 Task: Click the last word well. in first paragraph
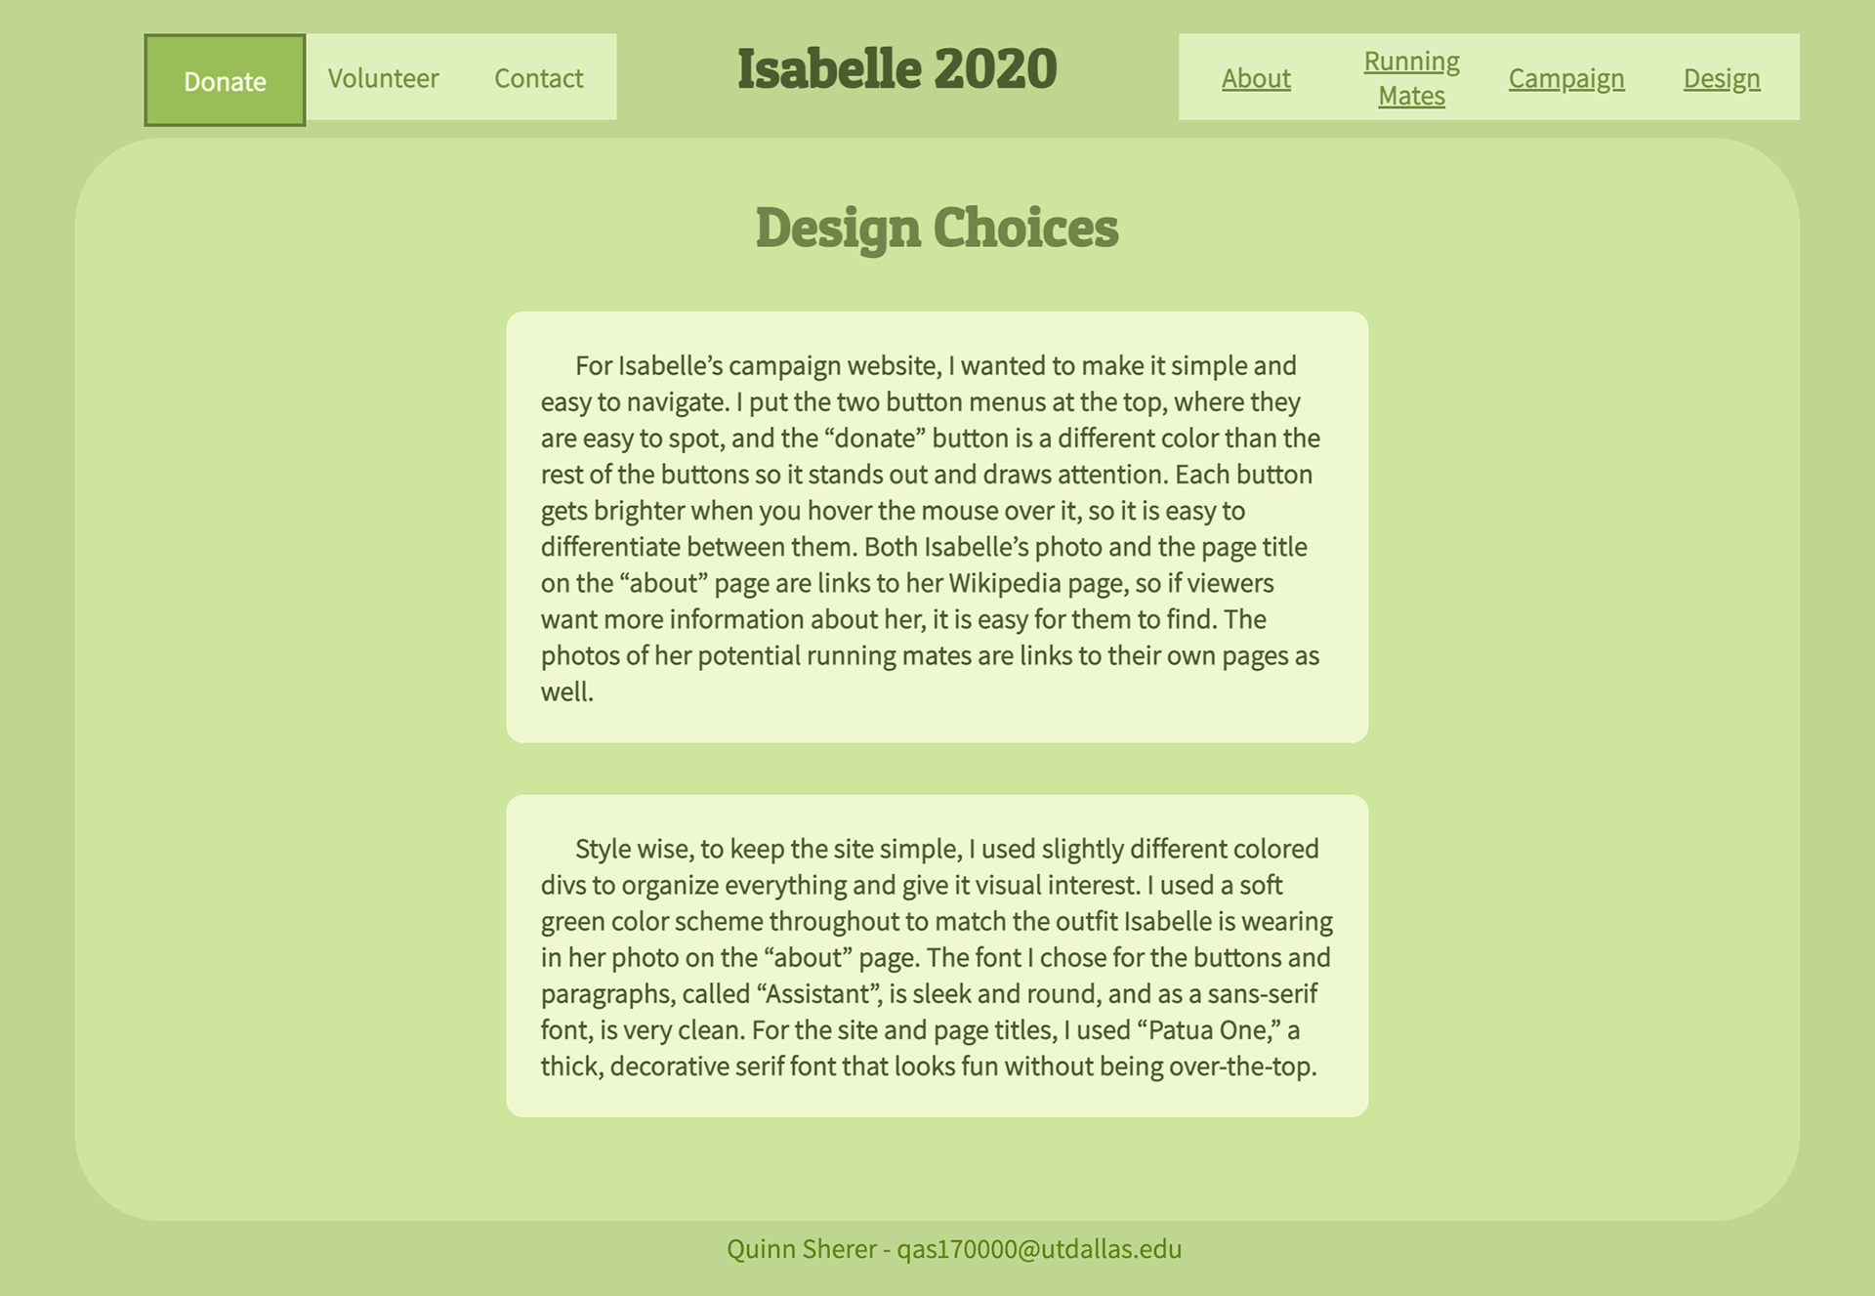pyautogui.click(x=567, y=692)
